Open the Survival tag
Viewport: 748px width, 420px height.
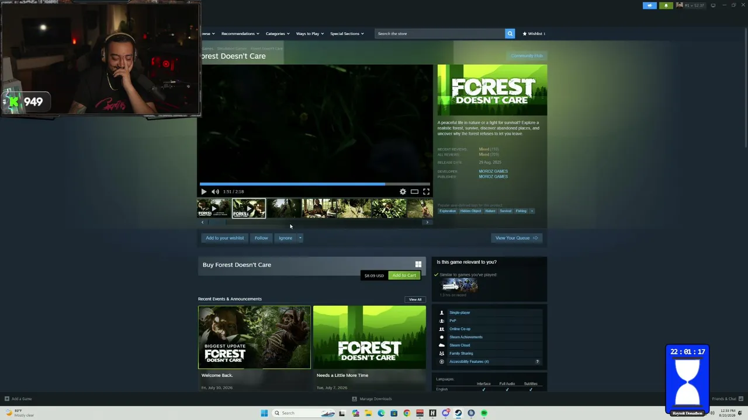coord(505,211)
